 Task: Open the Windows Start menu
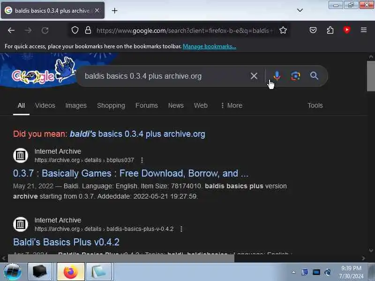pyautogui.click(x=12, y=272)
